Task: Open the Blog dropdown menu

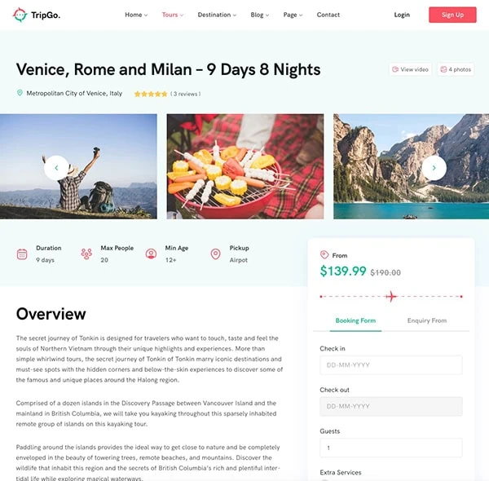Action: pos(260,15)
